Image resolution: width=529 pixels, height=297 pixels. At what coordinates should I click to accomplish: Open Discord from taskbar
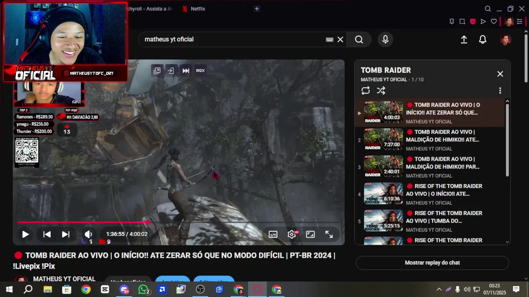point(124,290)
